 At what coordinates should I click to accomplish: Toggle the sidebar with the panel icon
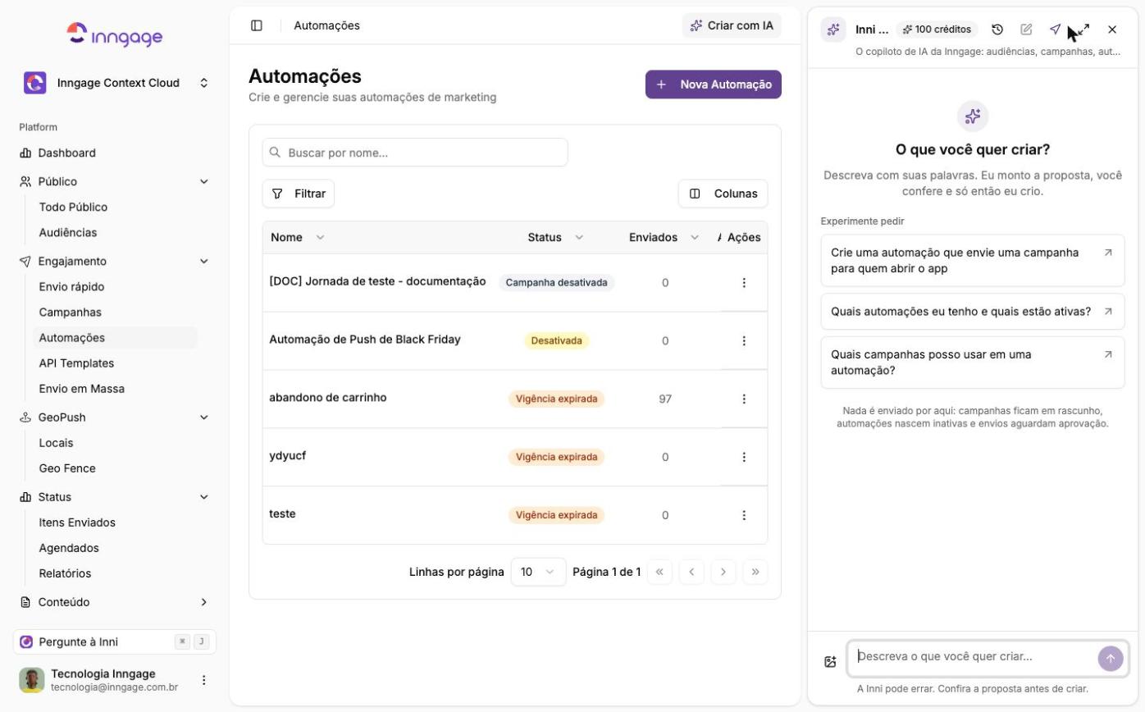point(257,25)
